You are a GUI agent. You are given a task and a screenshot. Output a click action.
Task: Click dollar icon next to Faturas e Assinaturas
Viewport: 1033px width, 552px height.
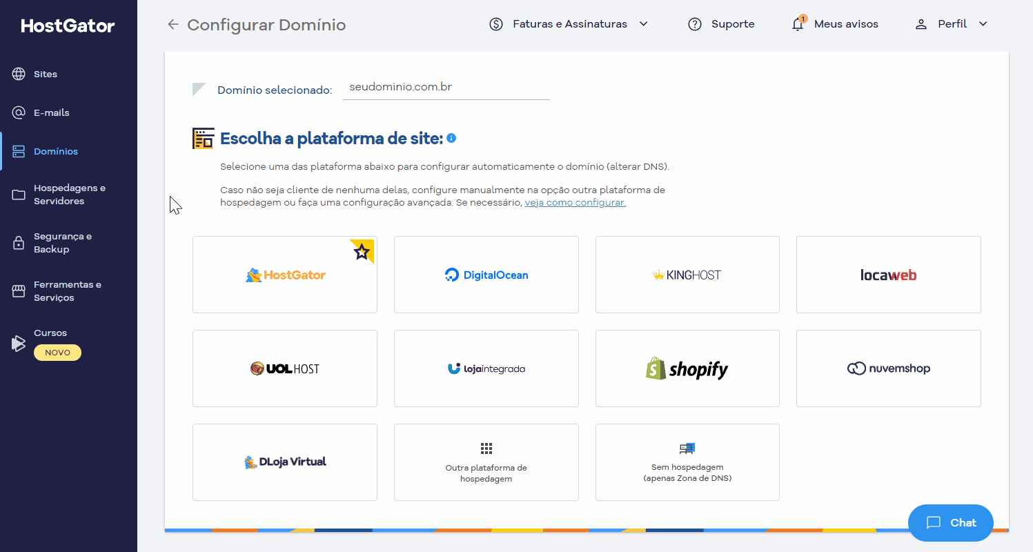496,24
